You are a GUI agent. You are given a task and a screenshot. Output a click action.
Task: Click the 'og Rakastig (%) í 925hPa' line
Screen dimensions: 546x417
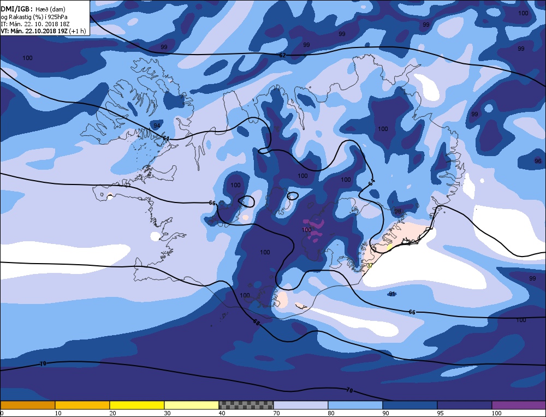pos(34,17)
